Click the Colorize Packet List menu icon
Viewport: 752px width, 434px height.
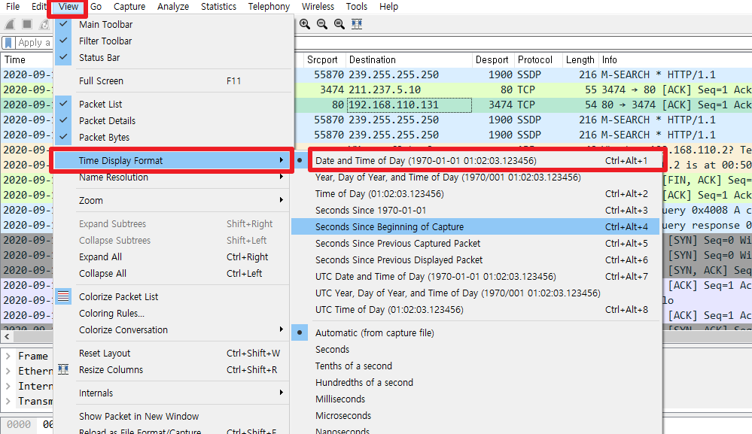63,296
